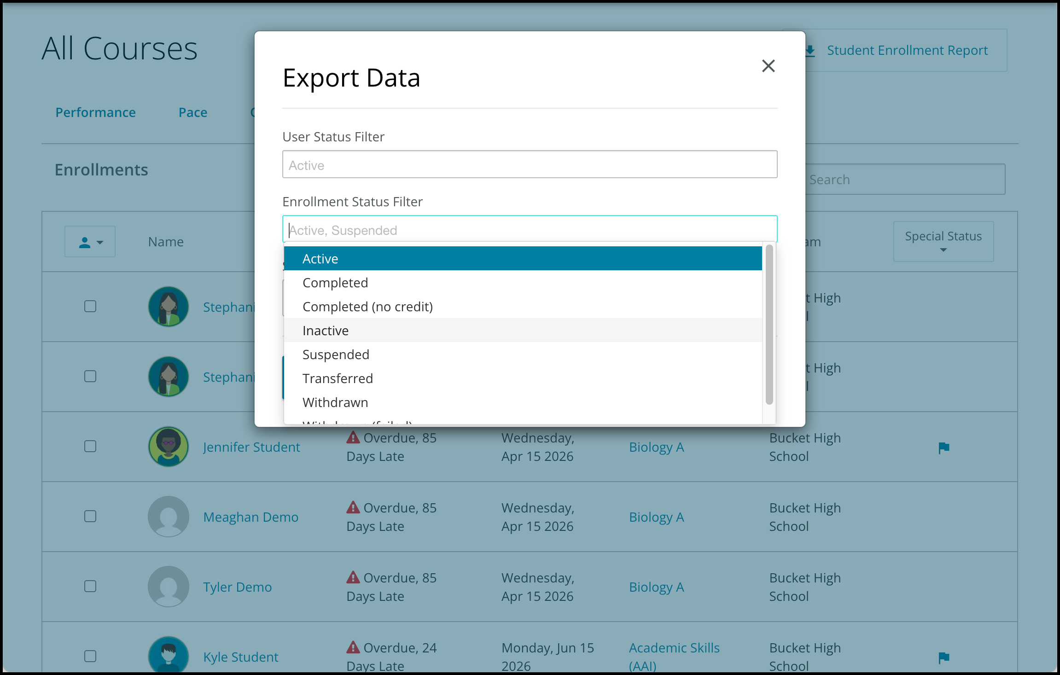Screen dimensions: 1060x675
Task: Click the Student Enrollment Report download icon
Action: 810,51
